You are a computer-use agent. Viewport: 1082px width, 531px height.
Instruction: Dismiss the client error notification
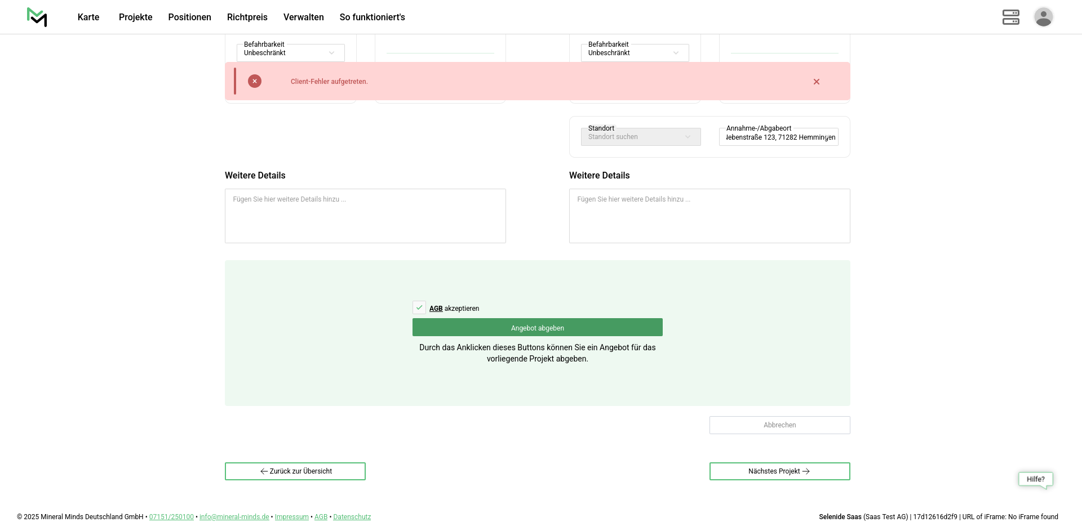816,82
